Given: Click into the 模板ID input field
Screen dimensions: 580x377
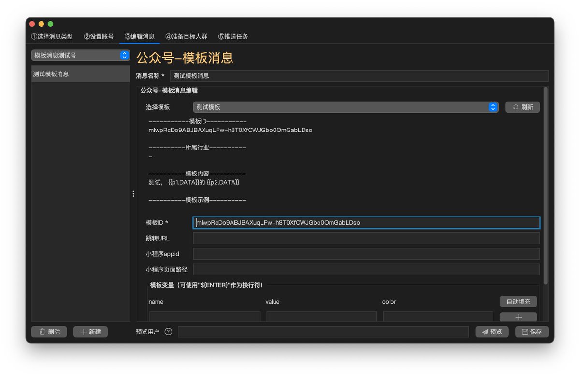Looking at the screenshot, I should pos(366,222).
